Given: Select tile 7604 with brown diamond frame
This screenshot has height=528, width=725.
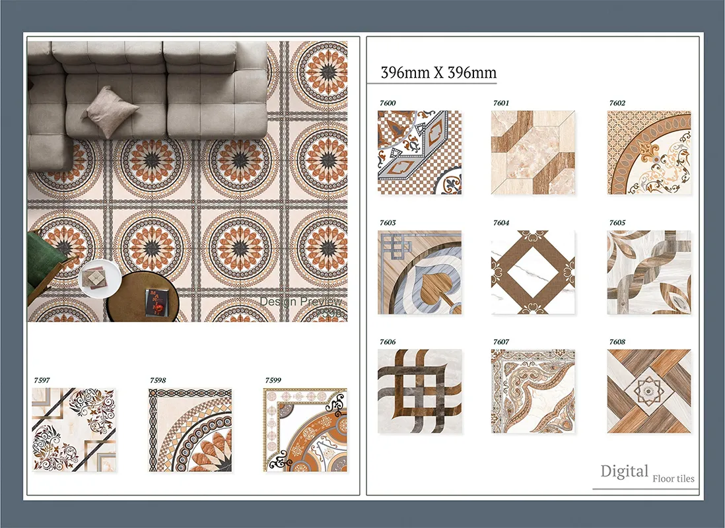Looking at the screenshot, I should point(533,272).
